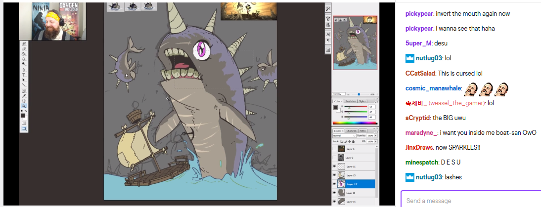Open the Character panel icon
This screenshot has height=207, width=541.
pyautogui.click(x=328, y=34)
